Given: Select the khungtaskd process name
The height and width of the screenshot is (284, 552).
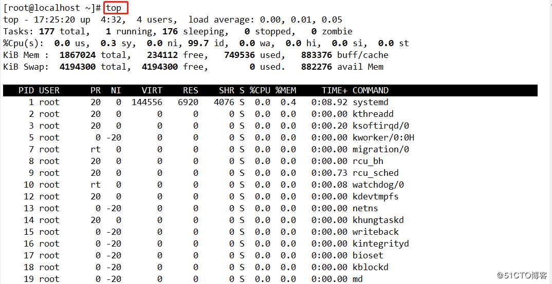Looking at the screenshot, I should pos(378,220).
